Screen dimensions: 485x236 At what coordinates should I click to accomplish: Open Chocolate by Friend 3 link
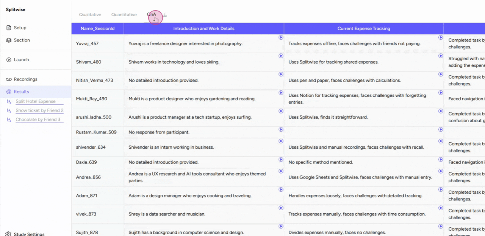[x=38, y=120]
